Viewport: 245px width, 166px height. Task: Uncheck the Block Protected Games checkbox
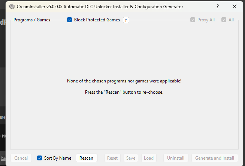pos(69,20)
